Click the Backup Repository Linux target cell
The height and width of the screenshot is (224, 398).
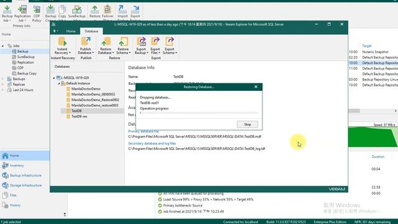[380, 80]
